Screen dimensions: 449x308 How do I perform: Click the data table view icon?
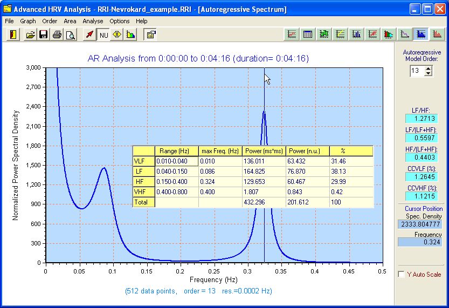pos(308,35)
